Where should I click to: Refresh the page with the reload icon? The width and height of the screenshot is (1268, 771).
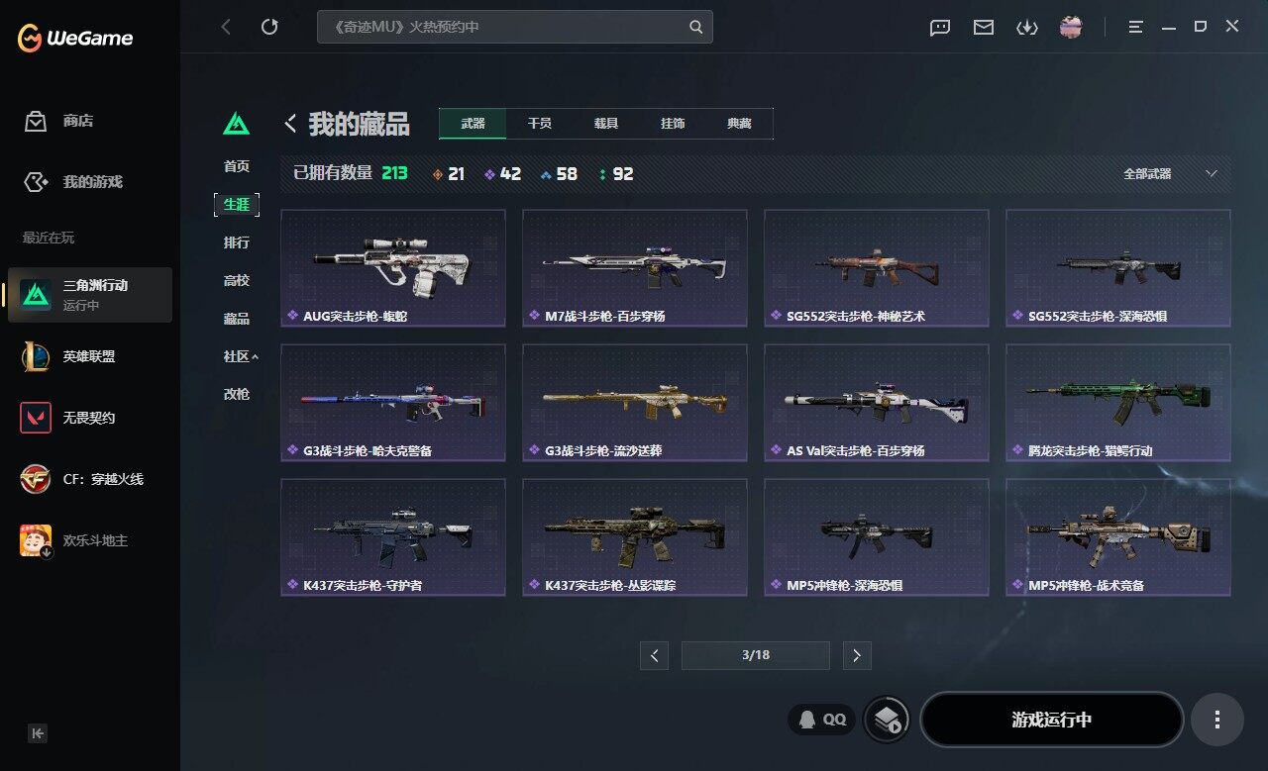(269, 27)
